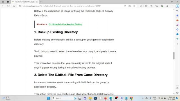Open the Favorites list toolbar icon
Viewport: 180px width, 101px height.
tap(151, 6)
